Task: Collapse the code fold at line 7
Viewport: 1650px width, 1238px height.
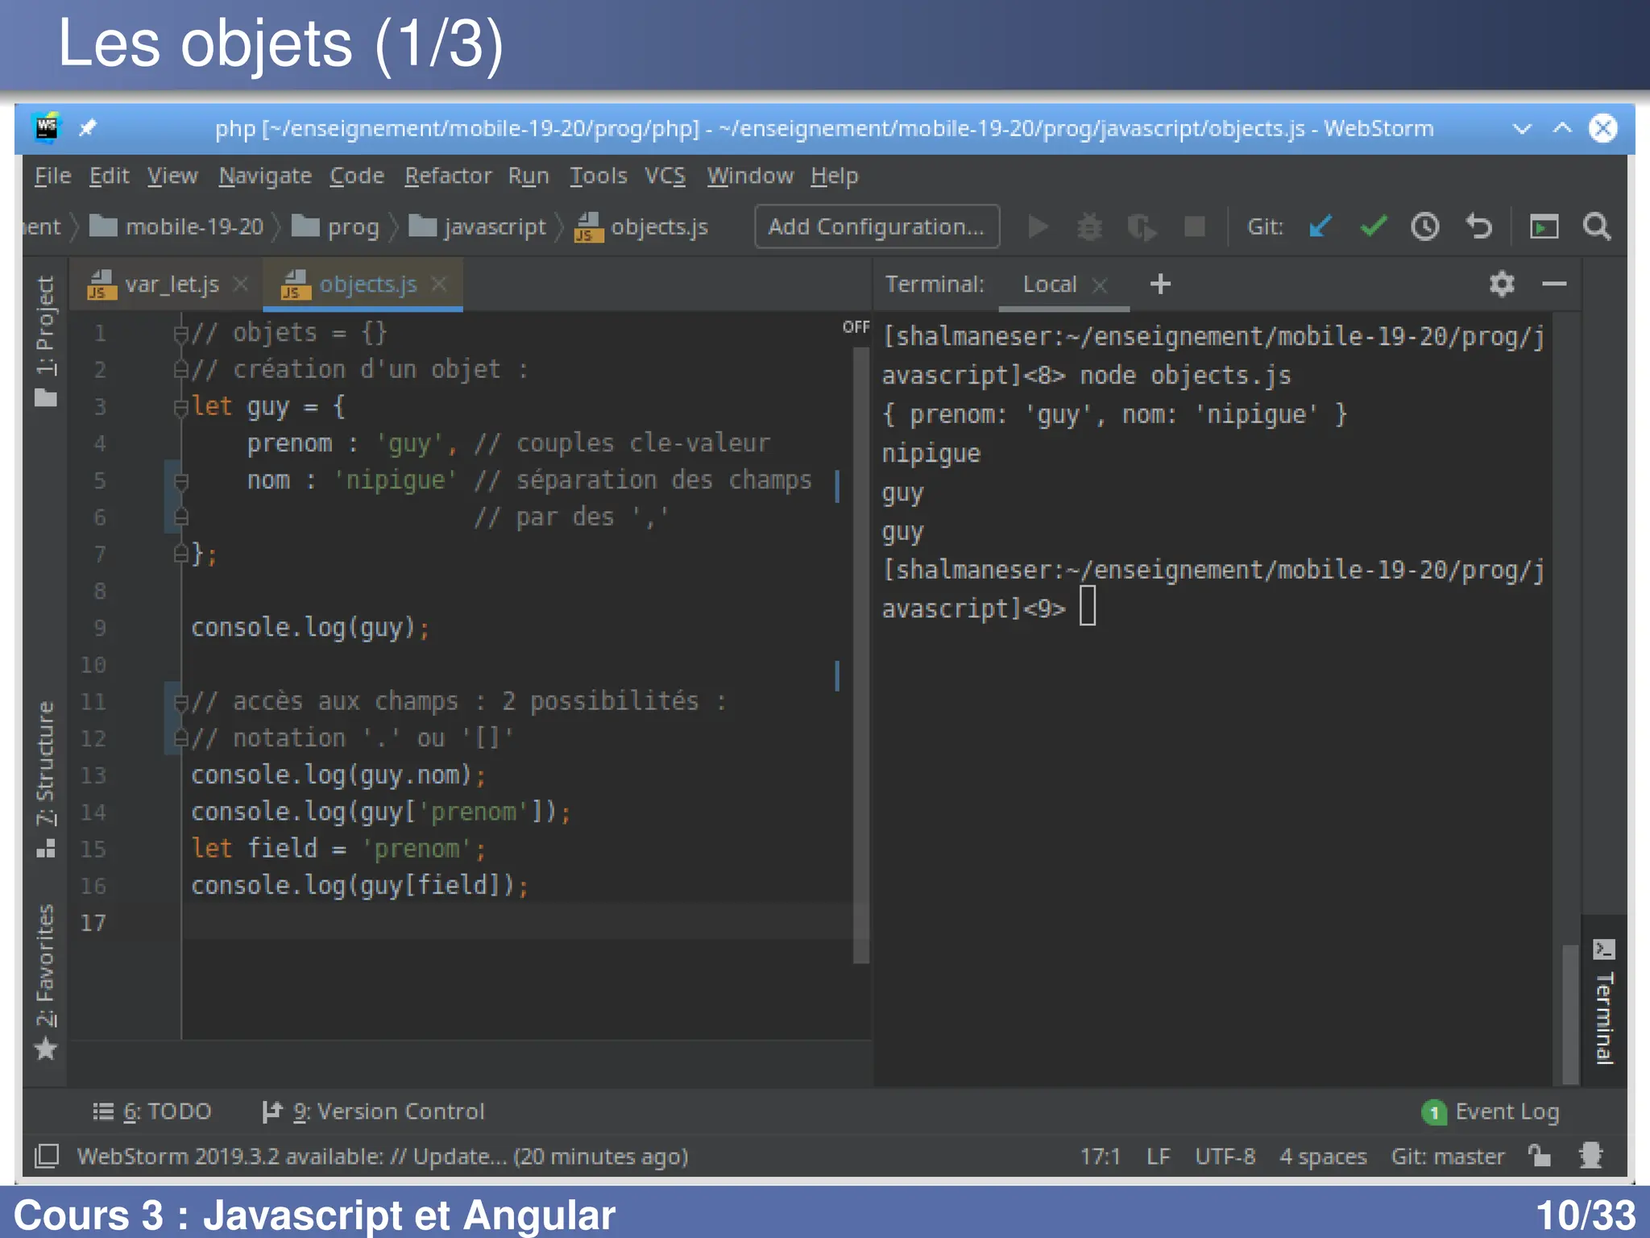Action: pos(180,555)
